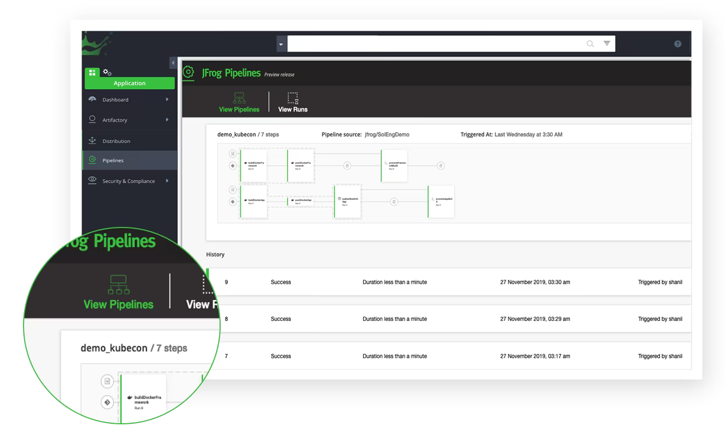Screen dimensions: 725x444
Task: Click resource circle after promoteFrameworkBuild
Action: tap(441, 166)
